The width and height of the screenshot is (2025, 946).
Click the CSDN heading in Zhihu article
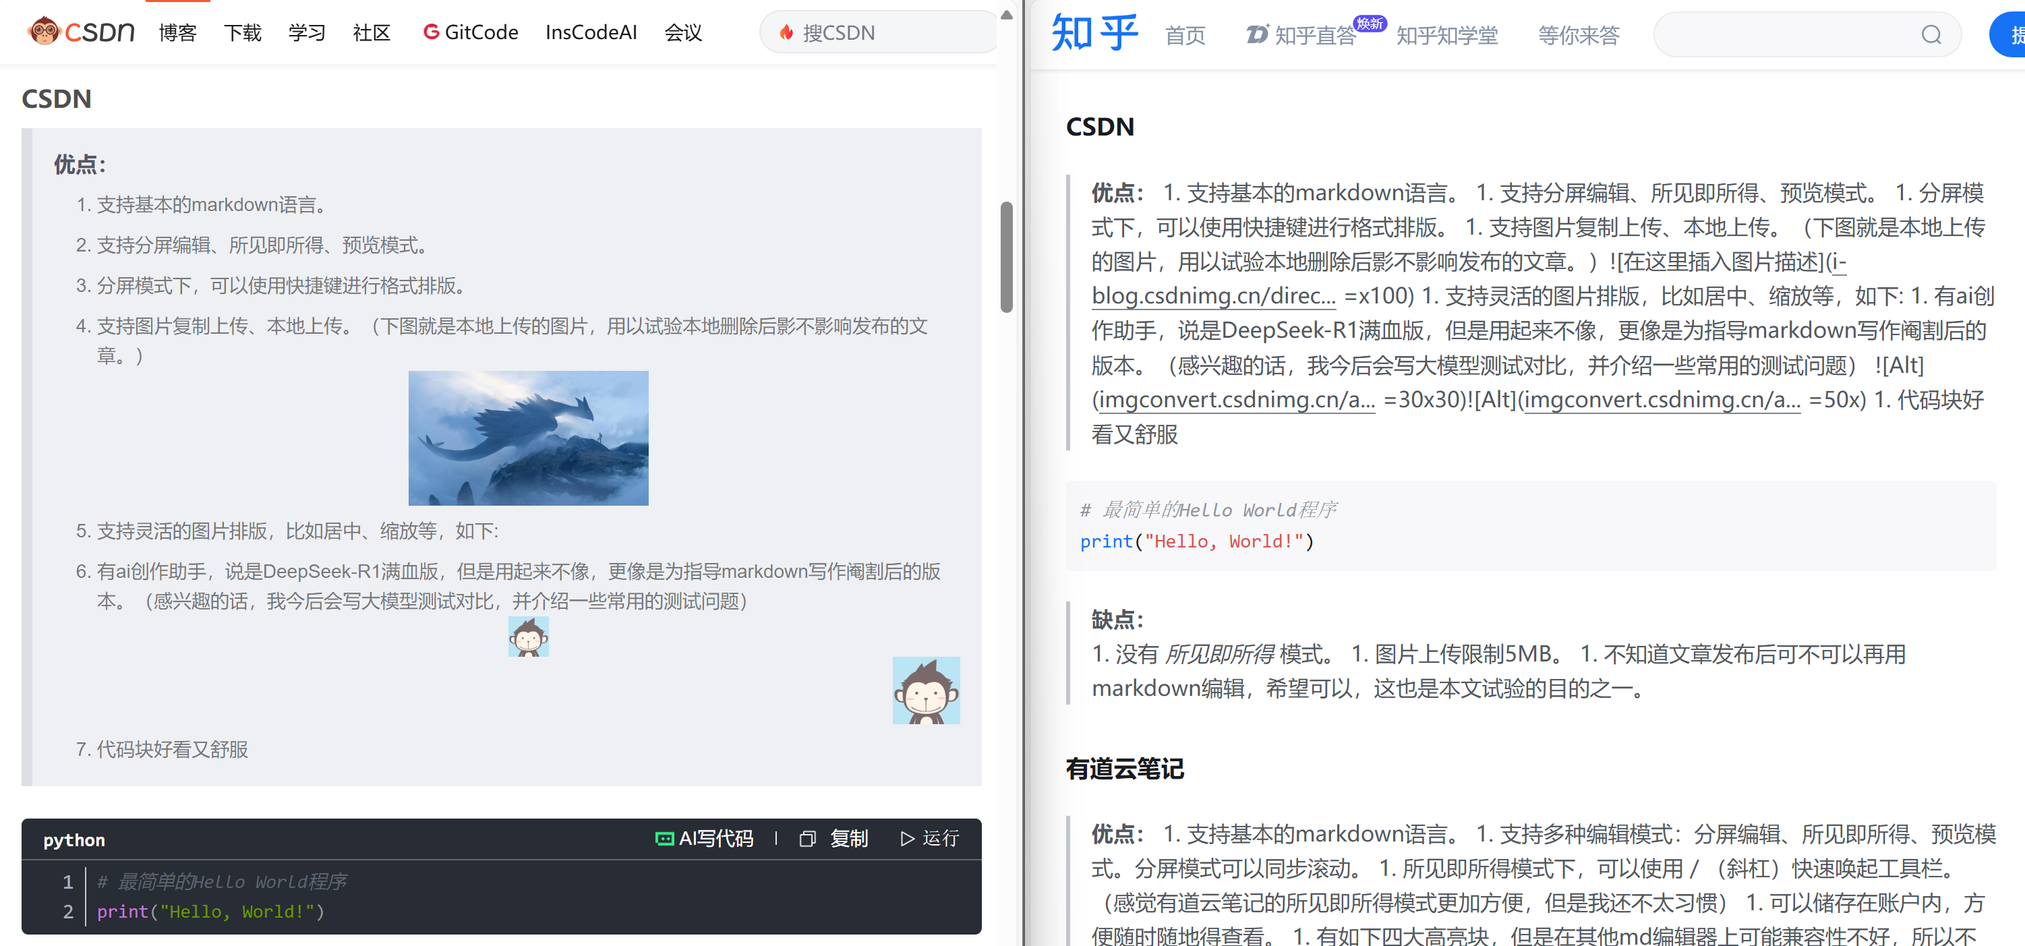click(x=1100, y=127)
